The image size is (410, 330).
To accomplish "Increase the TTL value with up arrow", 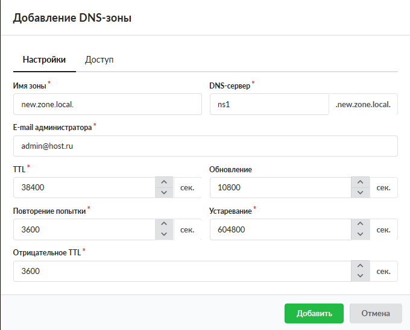I will (x=163, y=182).
